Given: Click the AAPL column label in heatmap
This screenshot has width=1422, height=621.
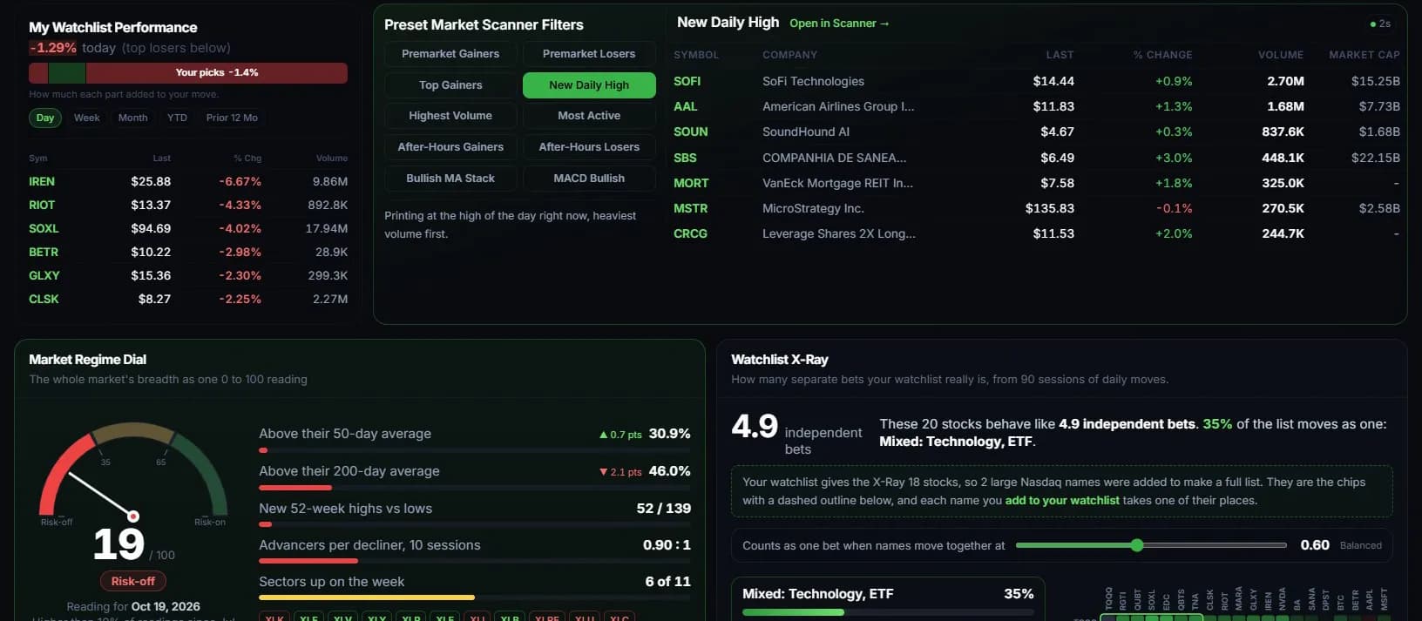Looking at the screenshot, I should tap(1369, 598).
